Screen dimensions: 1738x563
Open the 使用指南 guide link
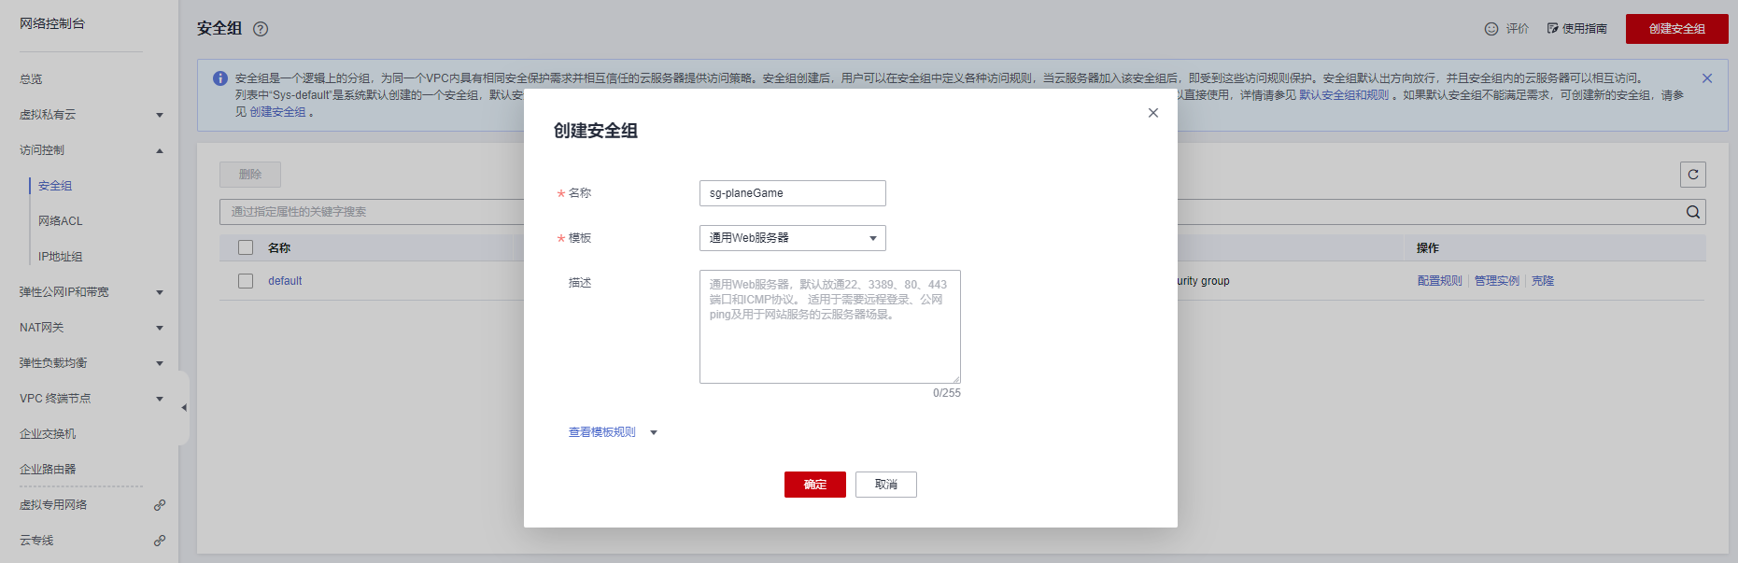(x=1576, y=29)
